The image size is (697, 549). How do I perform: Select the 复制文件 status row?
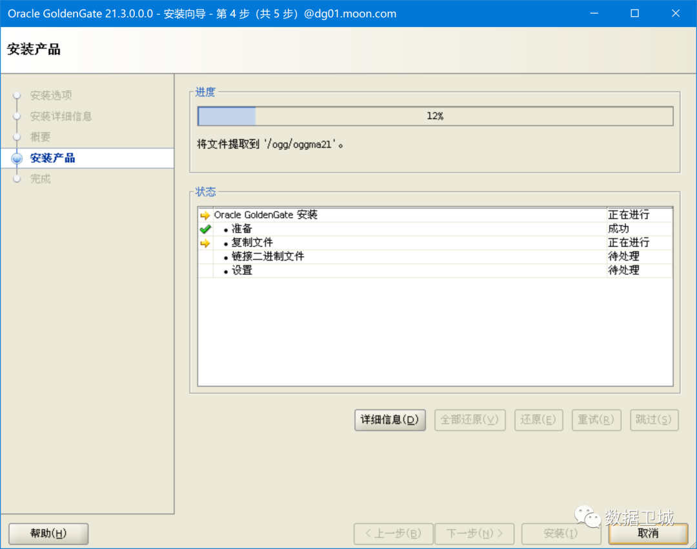pos(435,243)
